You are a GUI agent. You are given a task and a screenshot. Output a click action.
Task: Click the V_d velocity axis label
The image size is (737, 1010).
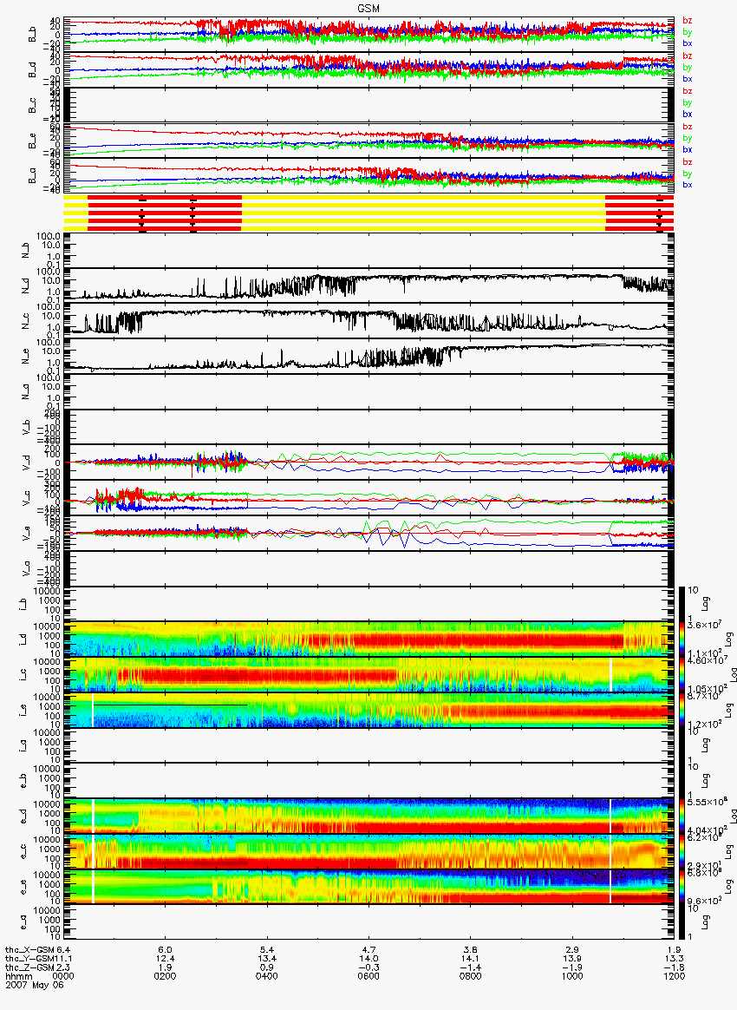pos(26,462)
